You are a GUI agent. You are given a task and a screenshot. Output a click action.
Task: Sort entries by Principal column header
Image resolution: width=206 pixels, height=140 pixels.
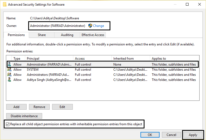click(x=49, y=58)
